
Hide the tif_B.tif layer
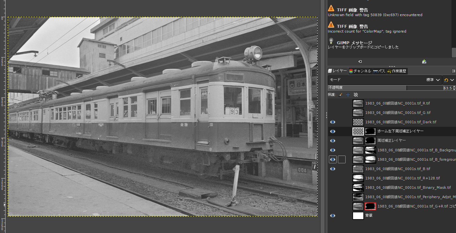[333, 169]
